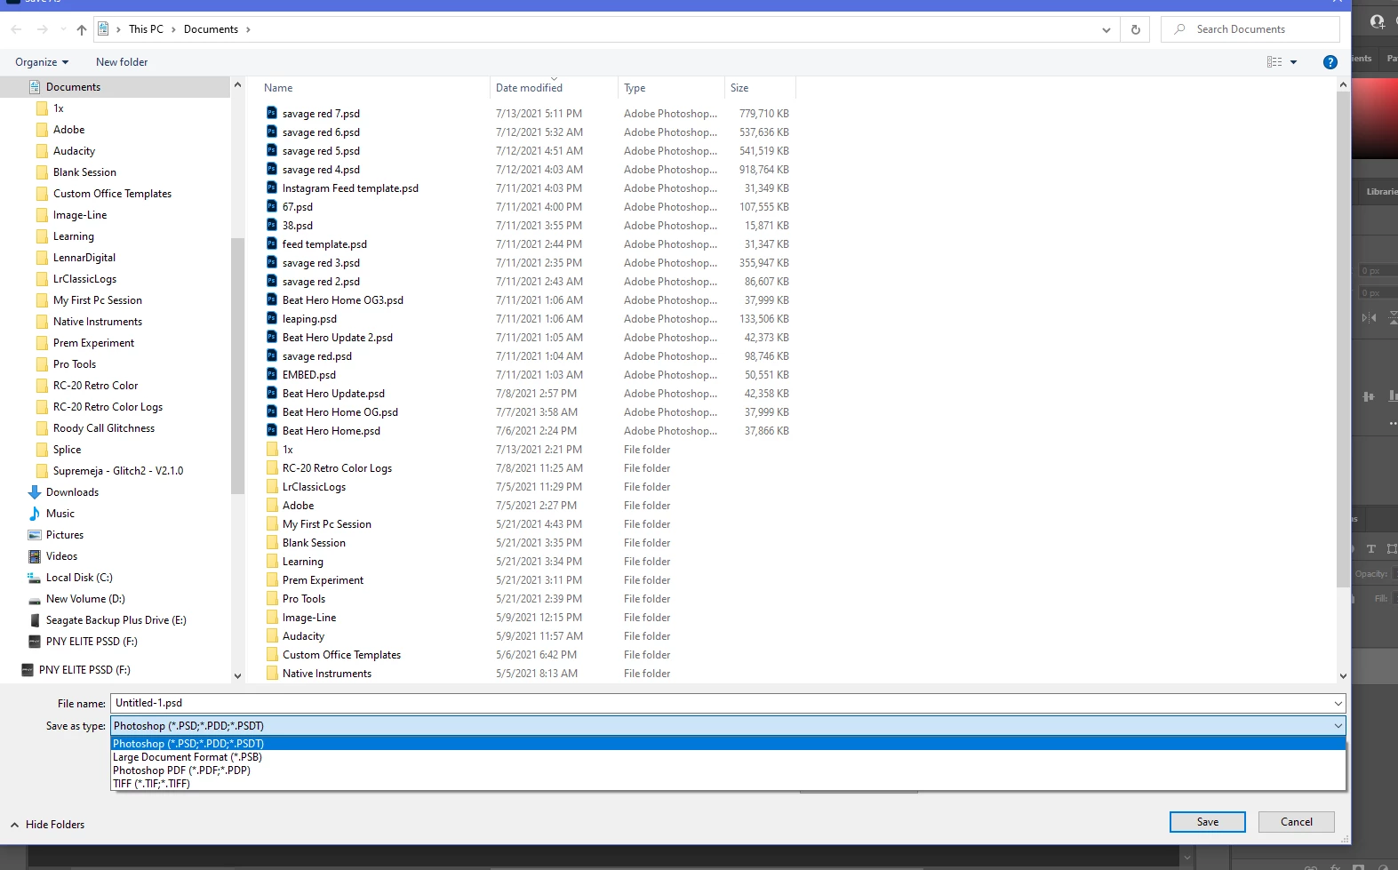Select the Instagram Feed template.psd icon
The width and height of the screenshot is (1398, 870).
point(272,188)
